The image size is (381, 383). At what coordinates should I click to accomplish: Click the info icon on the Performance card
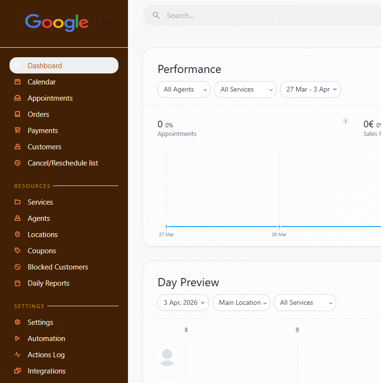[x=345, y=121]
